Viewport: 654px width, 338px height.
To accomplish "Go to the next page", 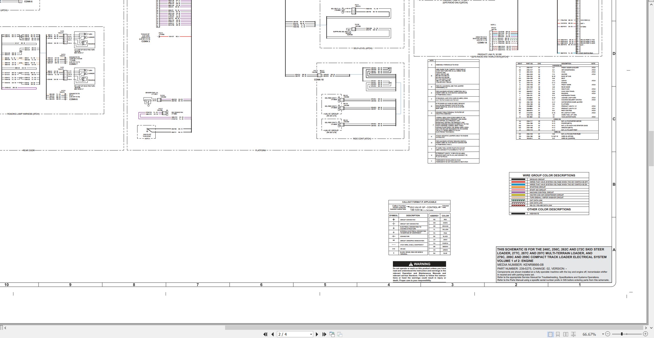I will pos(317,334).
